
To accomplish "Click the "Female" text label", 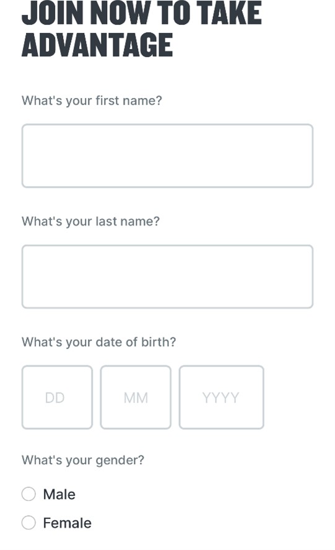I will tap(67, 523).
